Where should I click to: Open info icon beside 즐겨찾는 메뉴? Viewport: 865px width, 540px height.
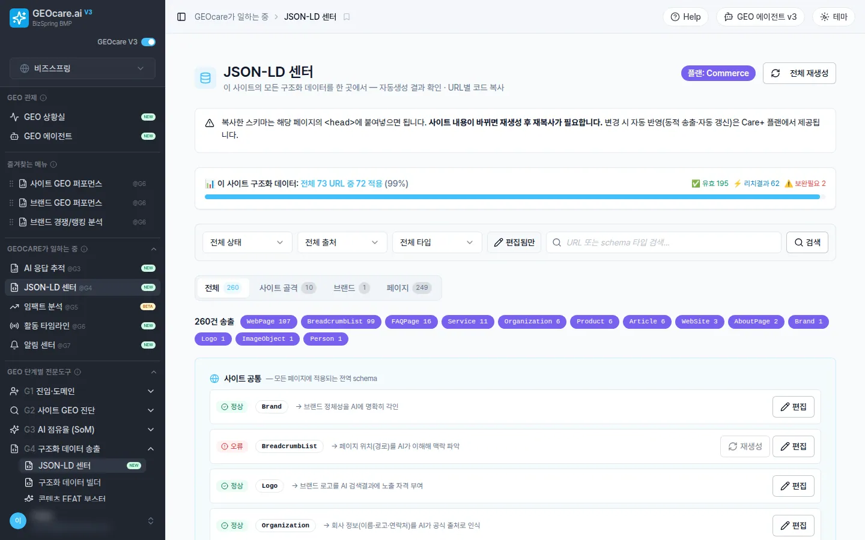pos(53,164)
